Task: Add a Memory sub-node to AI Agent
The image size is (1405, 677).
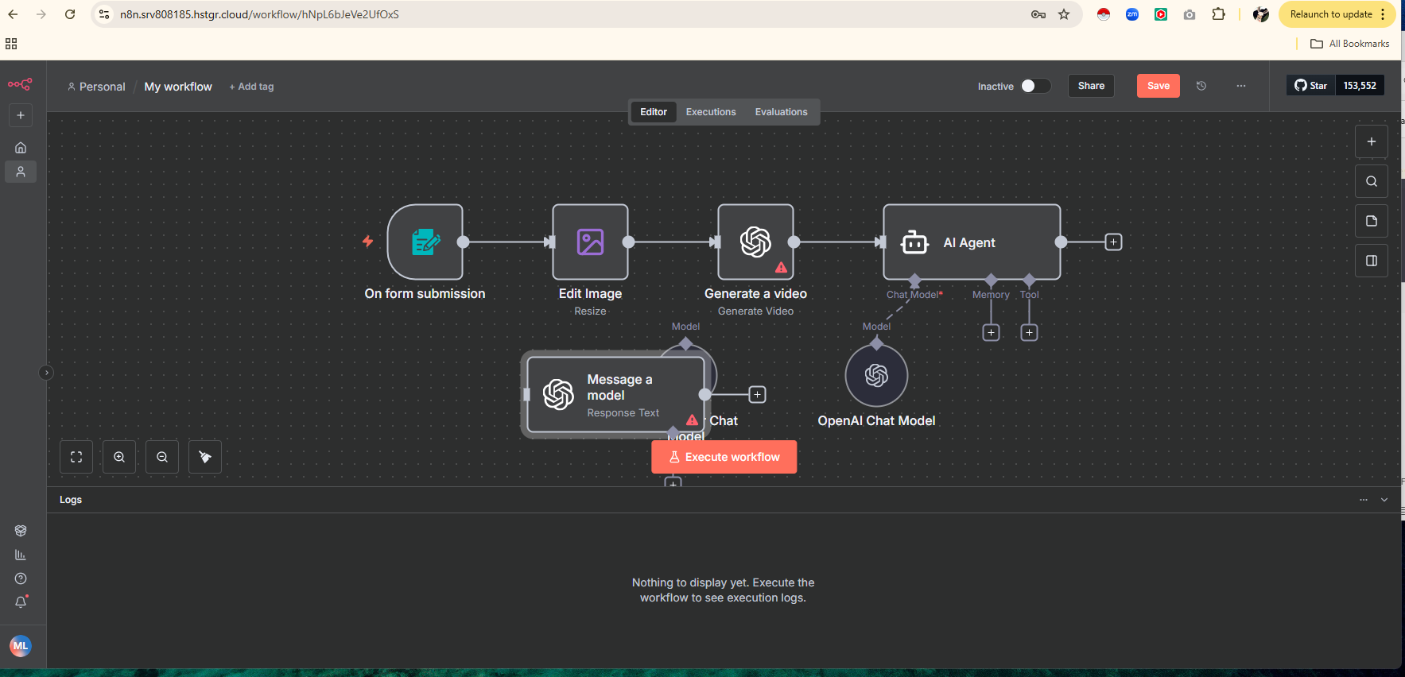Action: click(x=991, y=333)
